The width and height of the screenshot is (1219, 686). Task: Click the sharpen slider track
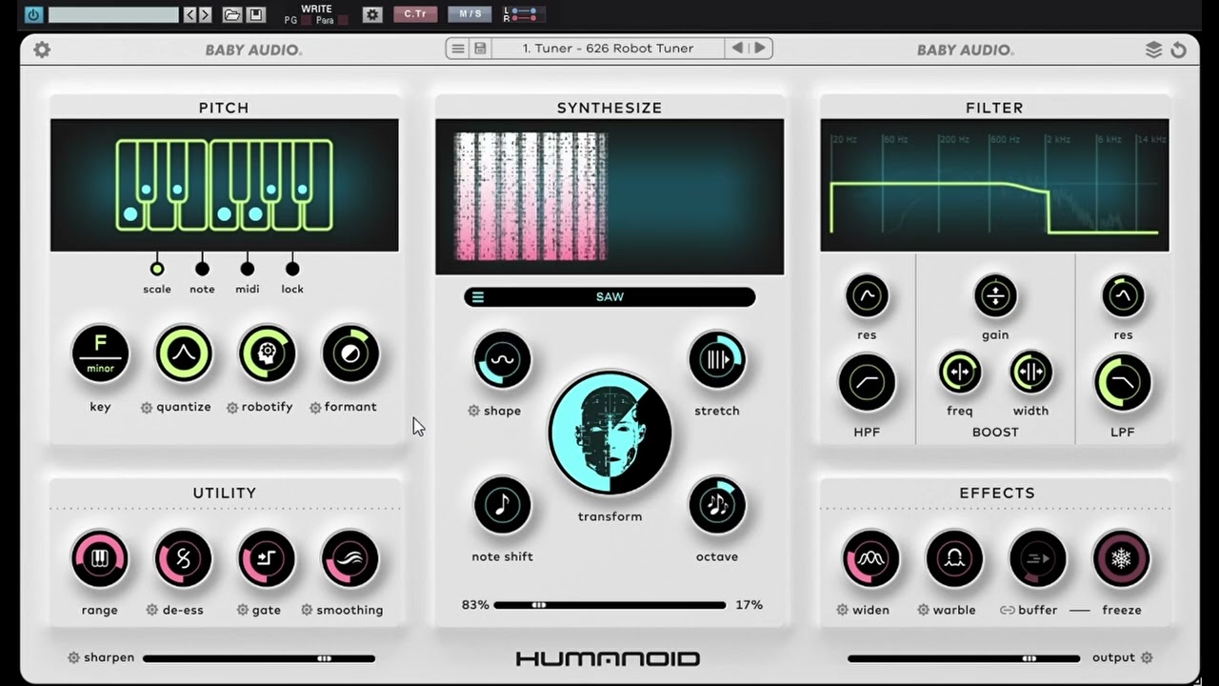pos(259,657)
